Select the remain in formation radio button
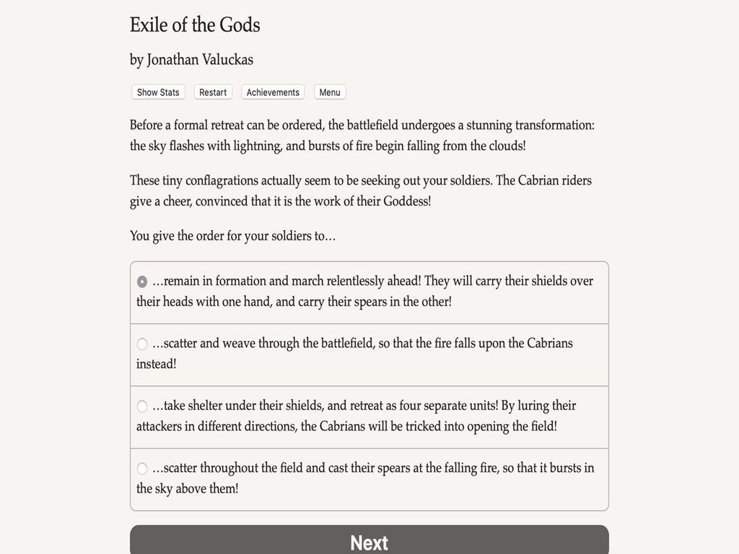The image size is (739, 554). click(x=142, y=282)
